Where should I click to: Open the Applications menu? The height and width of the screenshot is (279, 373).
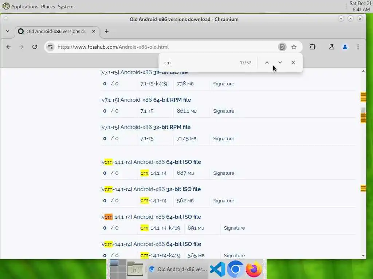click(24, 7)
